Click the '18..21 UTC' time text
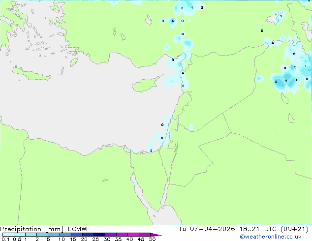The image size is (312, 241). tap(258, 229)
